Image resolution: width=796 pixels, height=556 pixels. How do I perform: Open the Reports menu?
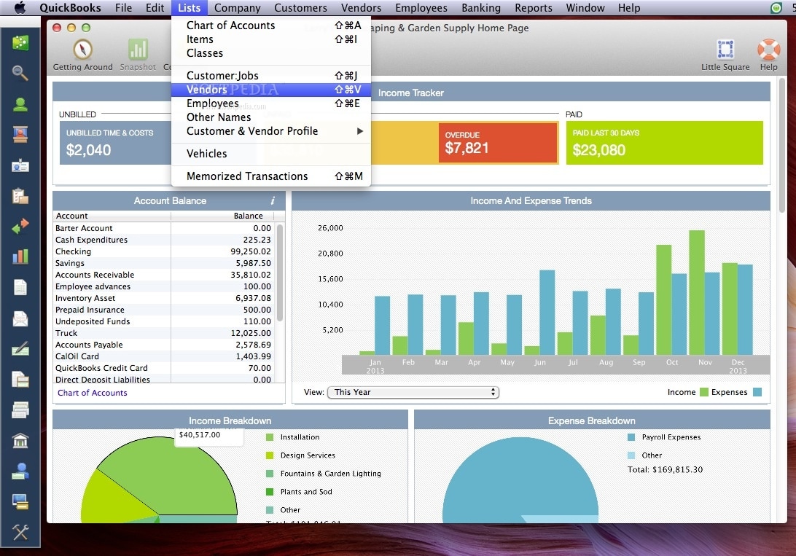533,7
